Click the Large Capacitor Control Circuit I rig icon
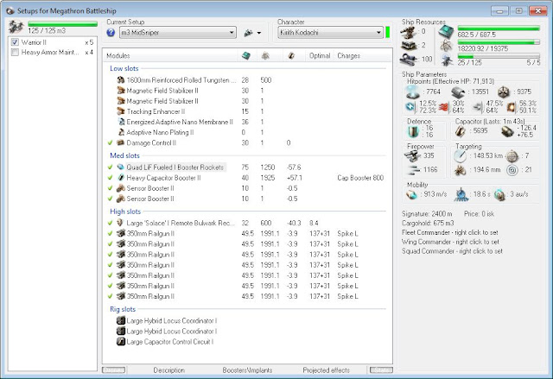This screenshot has width=553, height=379. point(121,342)
